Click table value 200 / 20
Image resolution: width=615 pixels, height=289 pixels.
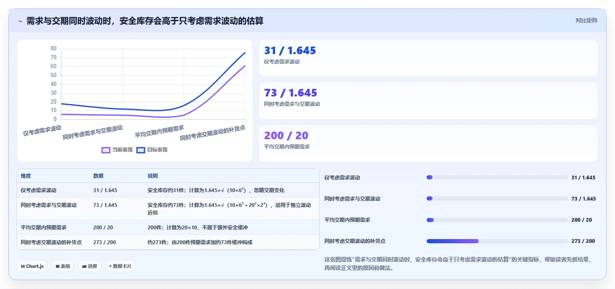click(103, 228)
